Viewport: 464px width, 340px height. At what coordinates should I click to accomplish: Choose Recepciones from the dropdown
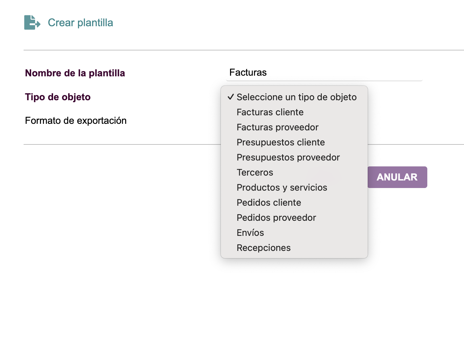point(294,248)
